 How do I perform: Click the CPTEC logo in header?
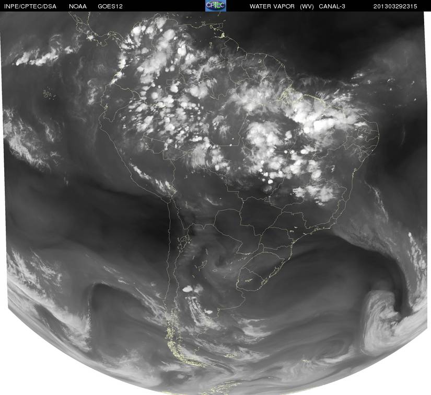[x=216, y=6]
